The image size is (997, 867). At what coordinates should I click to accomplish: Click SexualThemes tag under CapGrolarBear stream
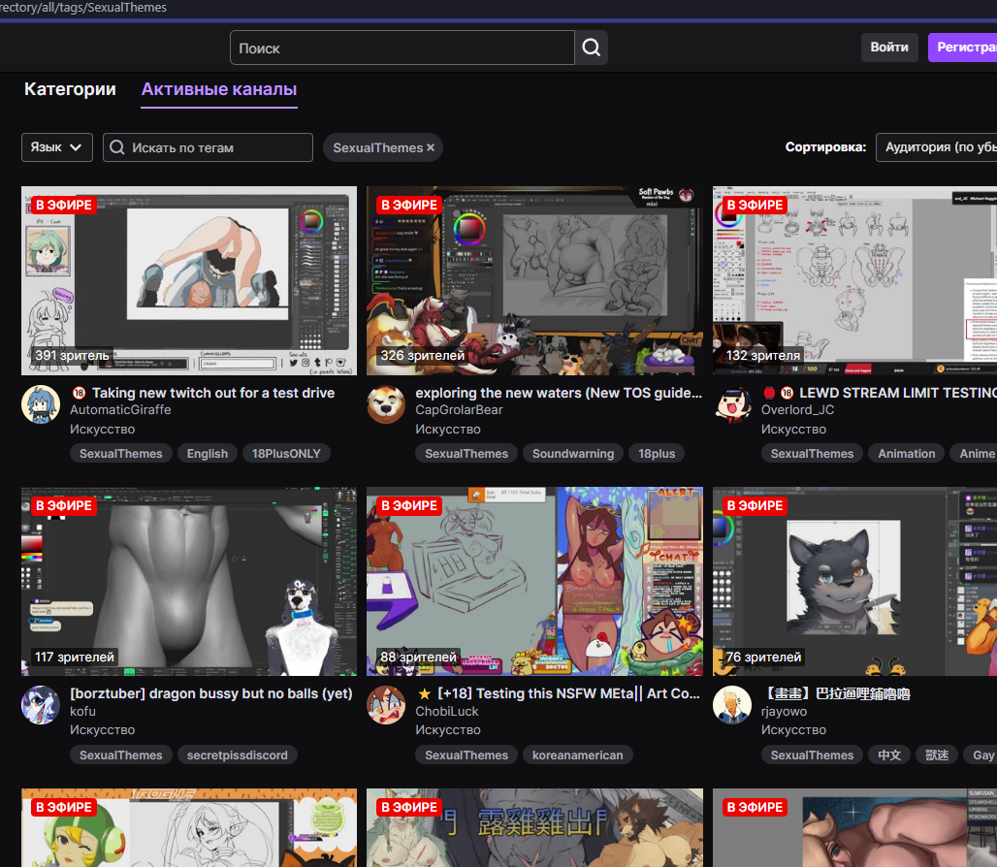tap(466, 453)
